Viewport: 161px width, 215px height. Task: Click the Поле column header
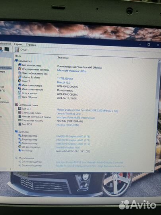click(x=18, y=56)
